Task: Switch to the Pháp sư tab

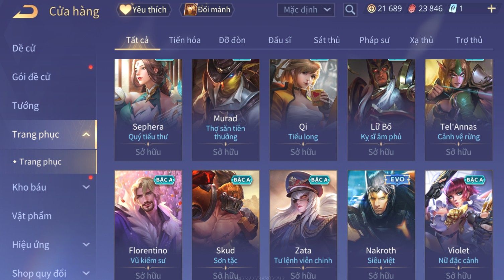Action: pyautogui.click(x=374, y=40)
